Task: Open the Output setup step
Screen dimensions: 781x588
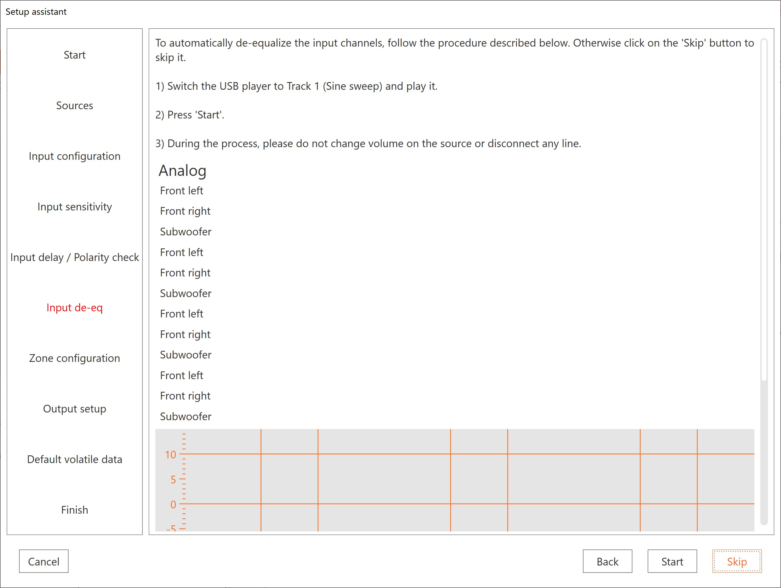Action: (x=75, y=408)
